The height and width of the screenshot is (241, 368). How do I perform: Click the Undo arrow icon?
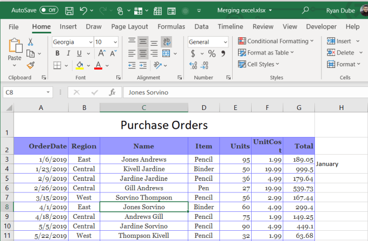point(83,10)
